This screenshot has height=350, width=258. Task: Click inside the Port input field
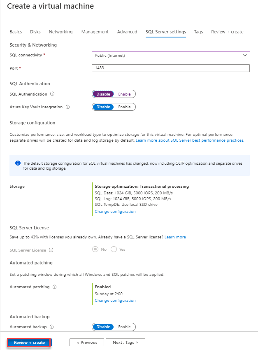click(x=171, y=68)
